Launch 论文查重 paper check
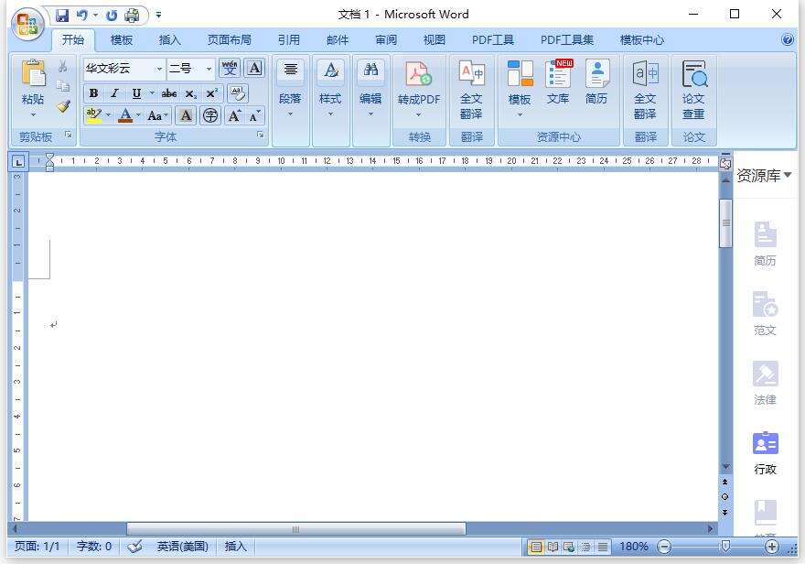The height and width of the screenshot is (564, 805). pos(693,90)
